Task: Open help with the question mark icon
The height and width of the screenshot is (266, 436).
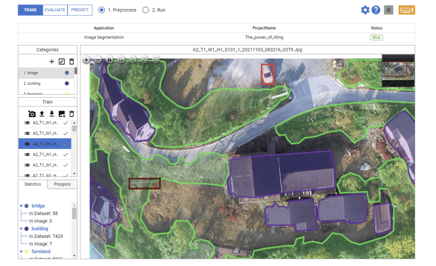Action: click(376, 10)
